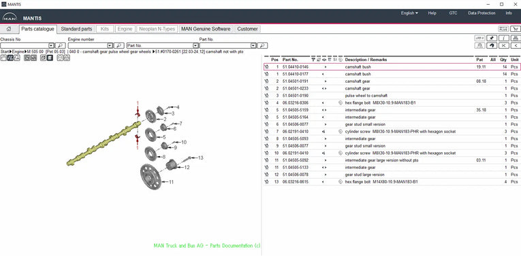Click the standard-part info icon for 06.03216-8306
Image resolution: width=521 pixels, height=256 pixels.
[x=341, y=103]
